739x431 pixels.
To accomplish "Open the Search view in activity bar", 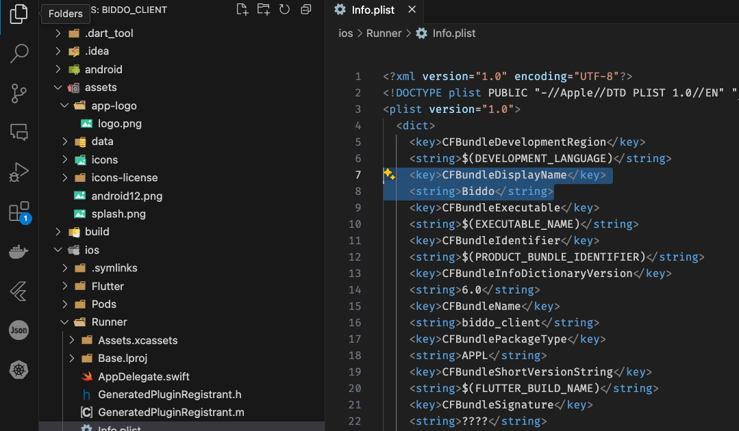I will click(19, 53).
